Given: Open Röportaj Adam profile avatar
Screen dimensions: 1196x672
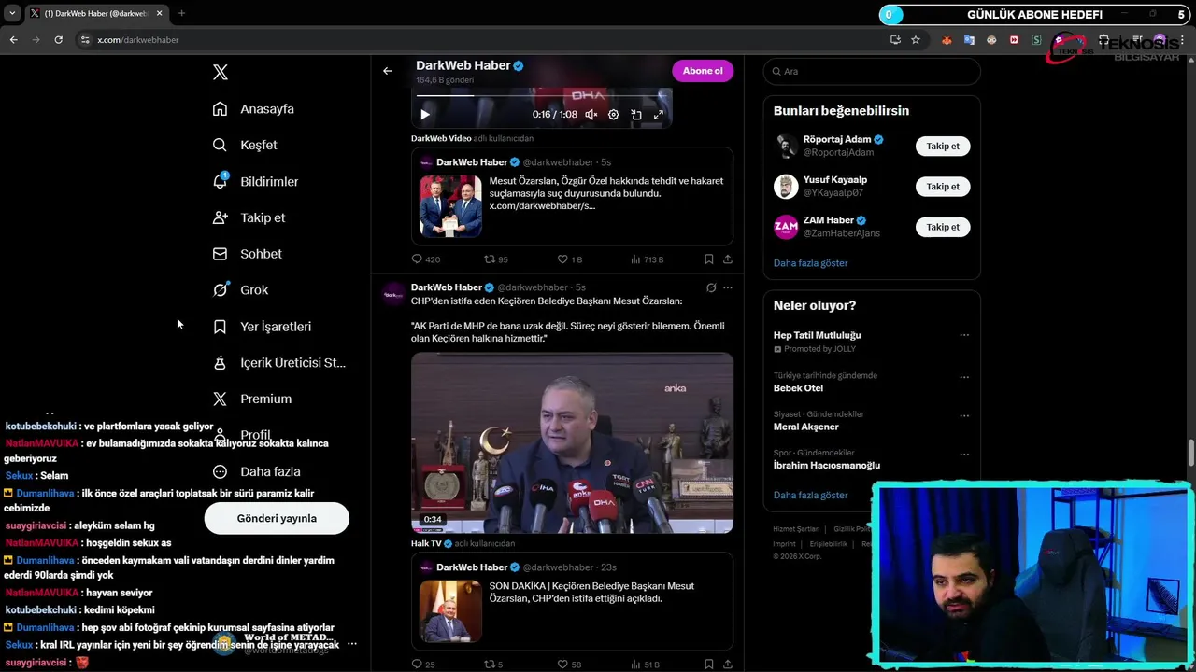Looking at the screenshot, I should 786,147.
